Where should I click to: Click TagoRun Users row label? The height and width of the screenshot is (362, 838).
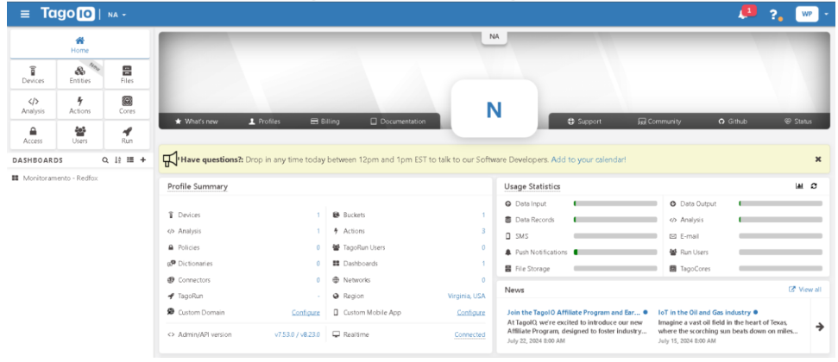pos(364,247)
